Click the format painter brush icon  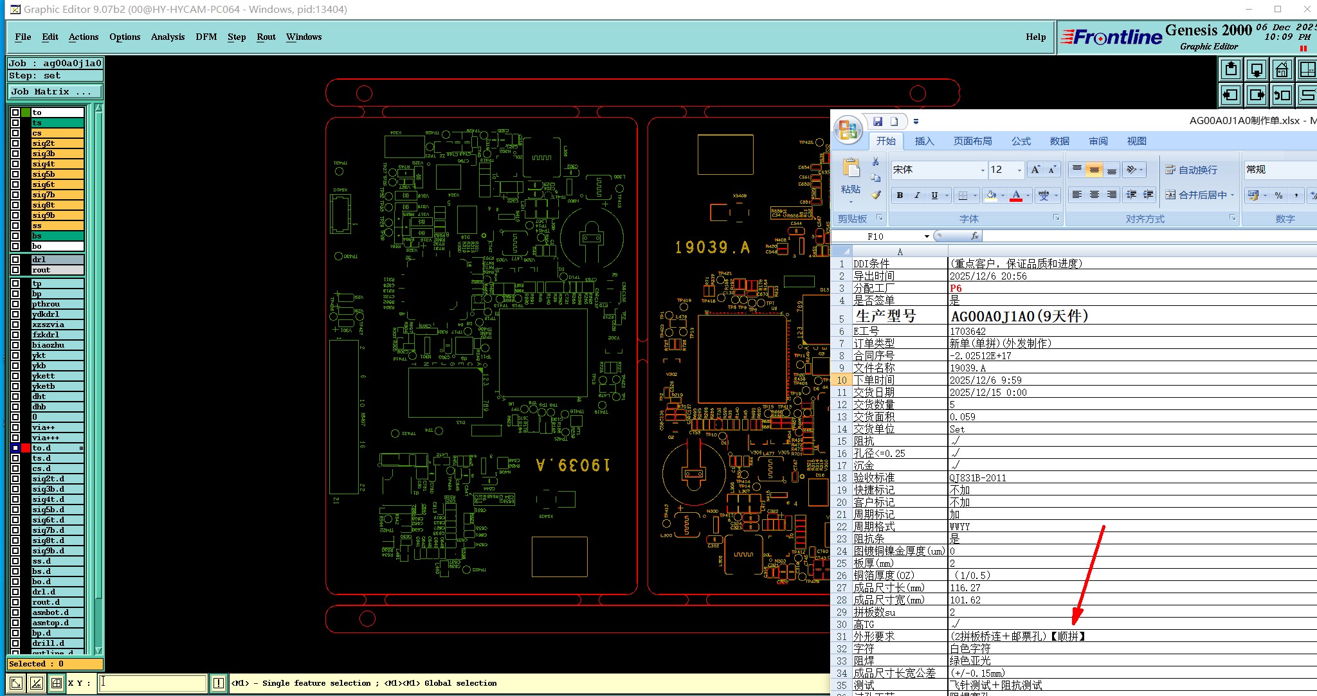[876, 195]
